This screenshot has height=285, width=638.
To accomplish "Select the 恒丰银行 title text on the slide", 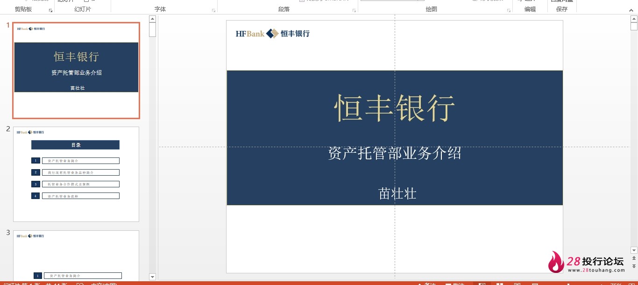I will (x=395, y=108).
